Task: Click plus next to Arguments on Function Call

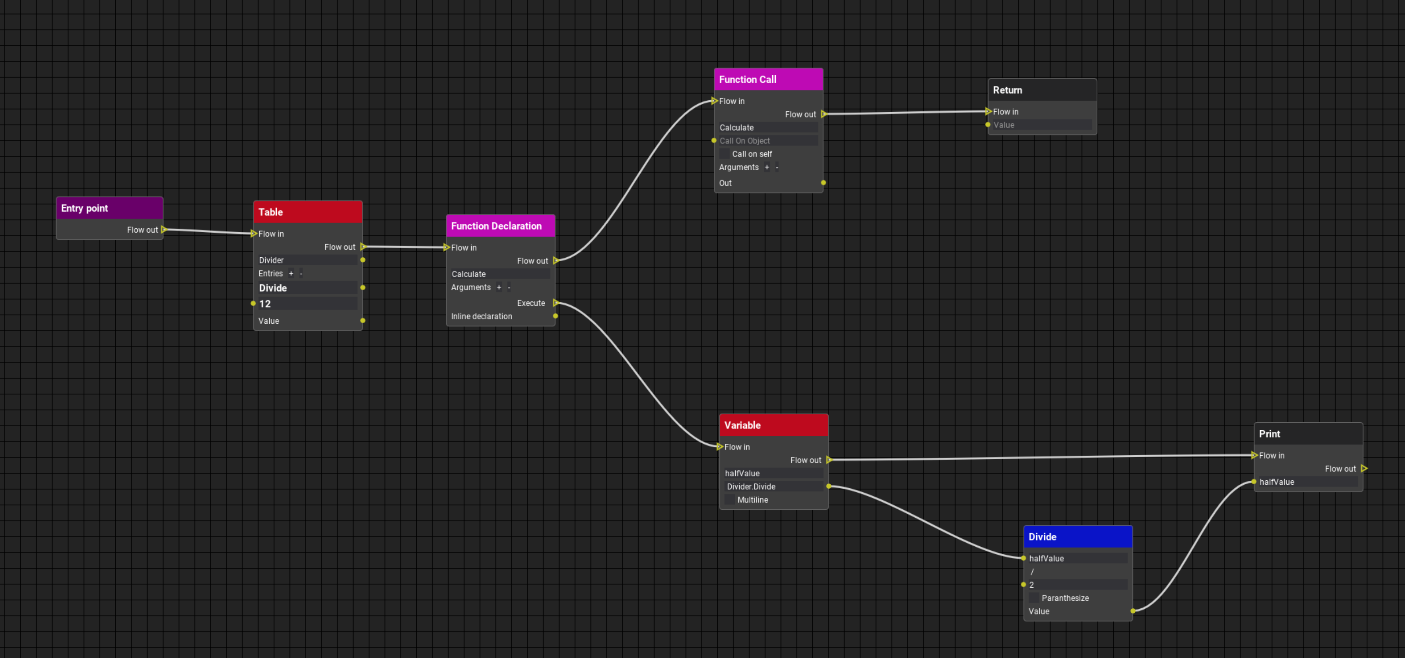Action: pyautogui.click(x=767, y=168)
